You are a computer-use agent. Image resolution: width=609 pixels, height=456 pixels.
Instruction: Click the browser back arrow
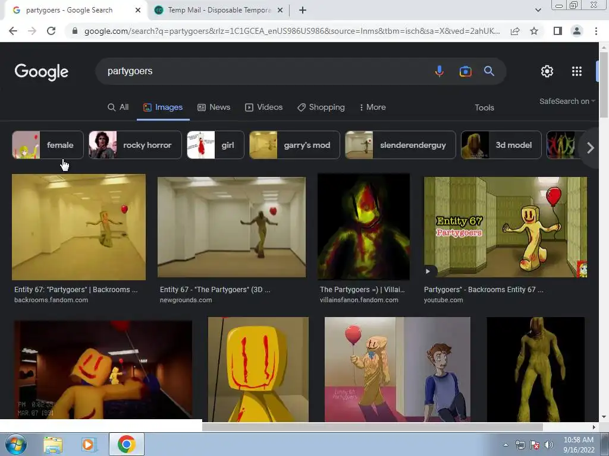[x=13, y=31]
